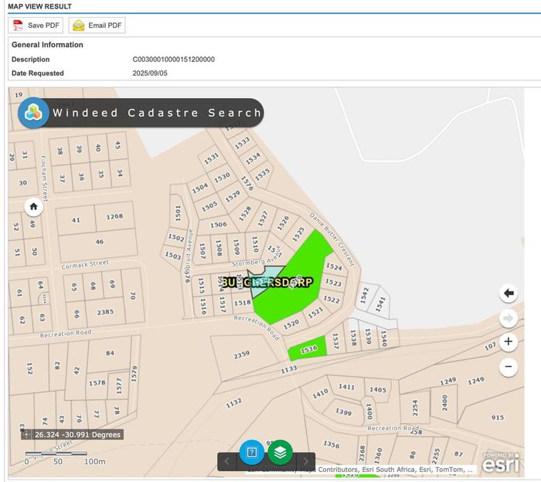The width and height of the screenshot is (541, 482).
Task: Click parcel 1268 on the map
Action: tap(115, 217)
